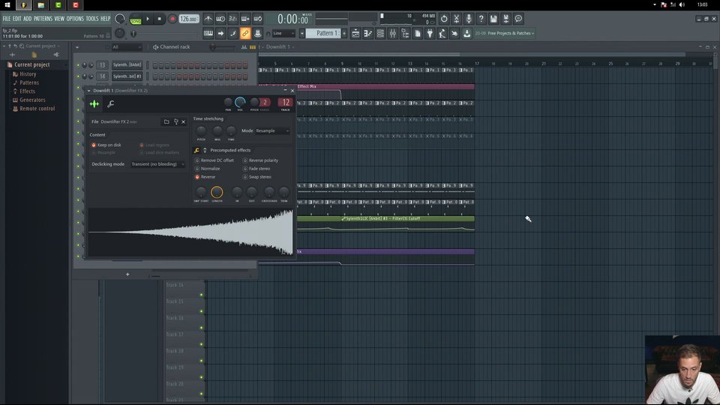Viewport: 720px width, 405px height.
Task: Remove sample with X next to file name
Action: click(183, 121)
